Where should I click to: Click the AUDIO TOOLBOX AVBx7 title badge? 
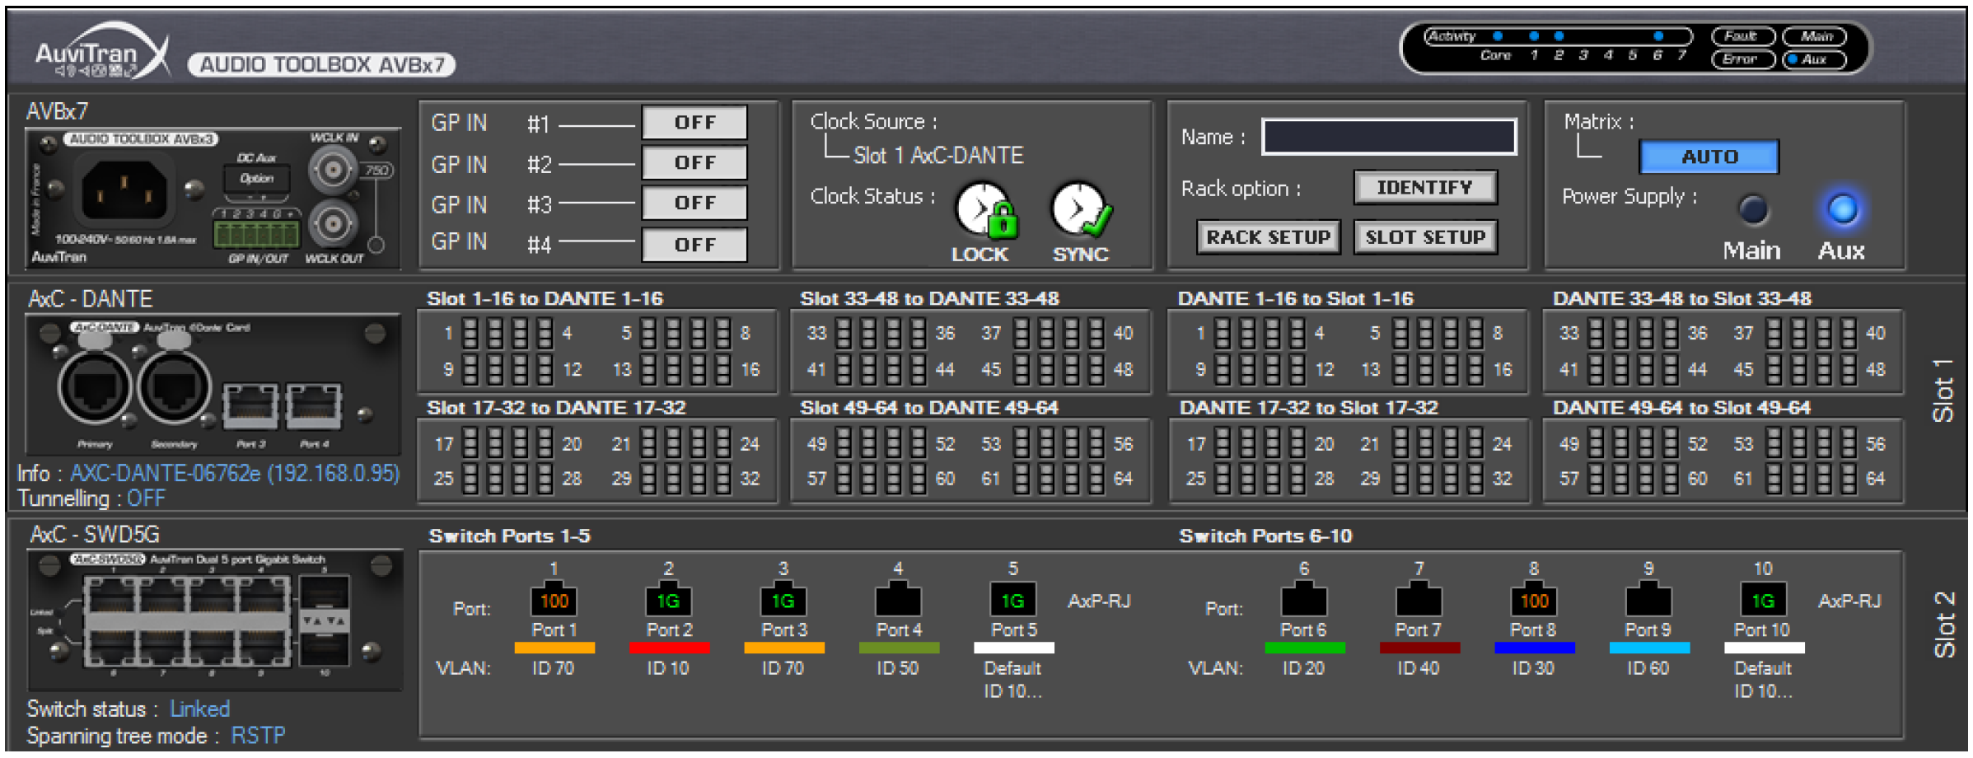point(321,64)
